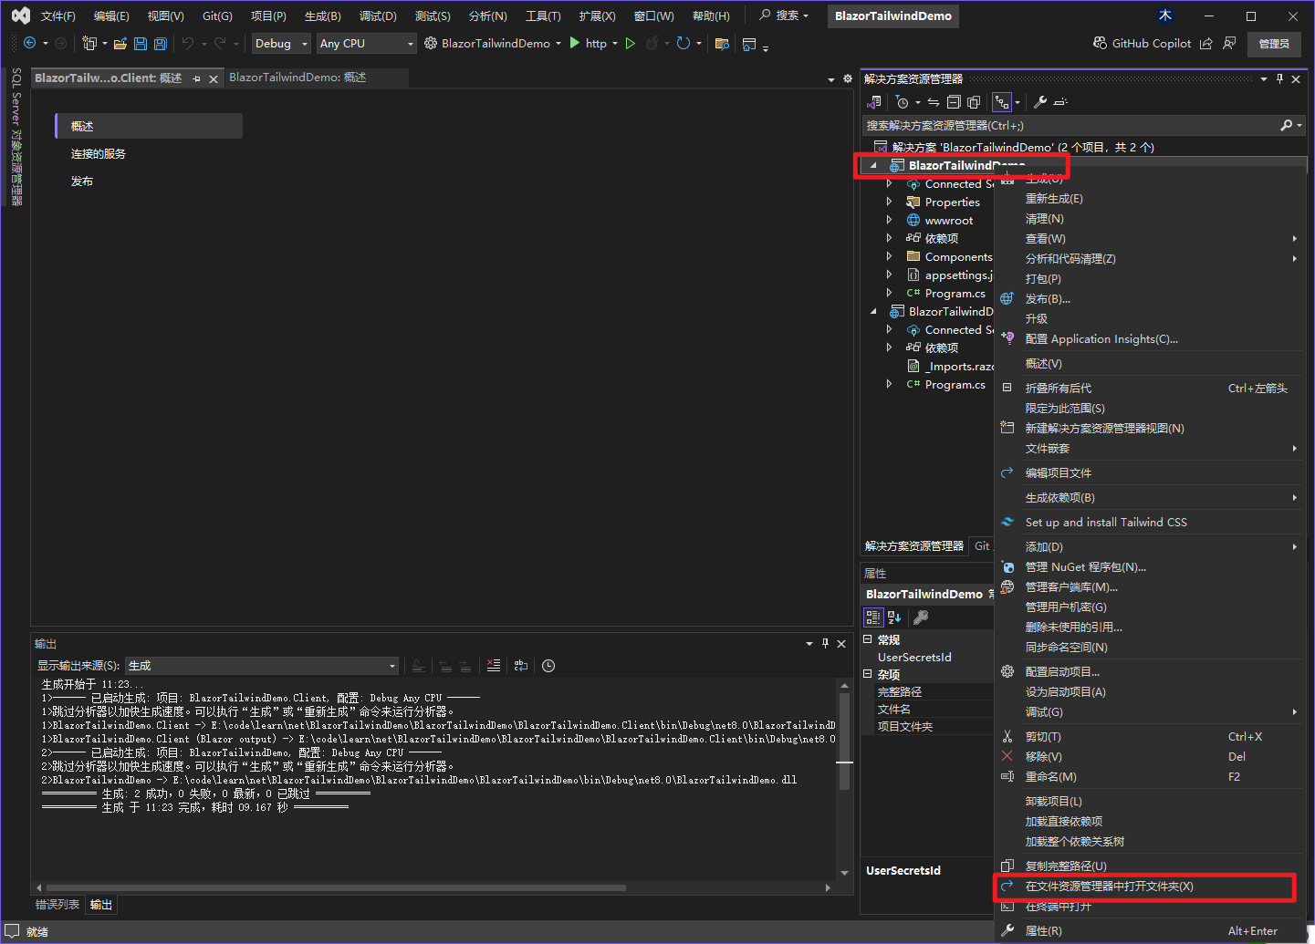1315x944 pixels.
Task: Click Start Without Debugging outline play icon
Action: point(630,43)
